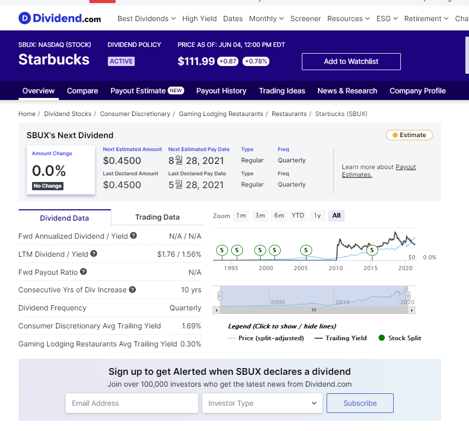Viewport: 469px width, 431px height.
Task: Open the Trading Ideas tab
Action: (x=282, y=91)
